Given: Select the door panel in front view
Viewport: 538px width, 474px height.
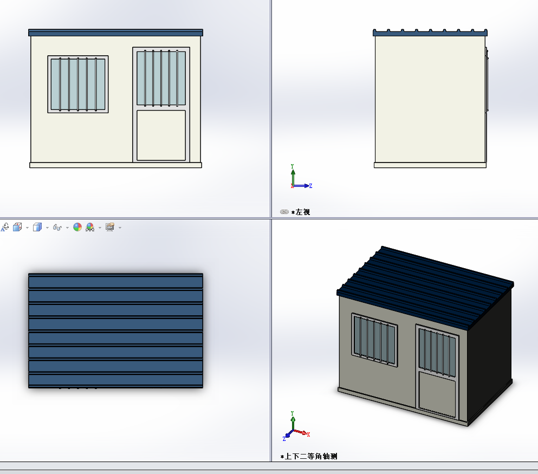Looking at the screenshot, I should (161, 105).
